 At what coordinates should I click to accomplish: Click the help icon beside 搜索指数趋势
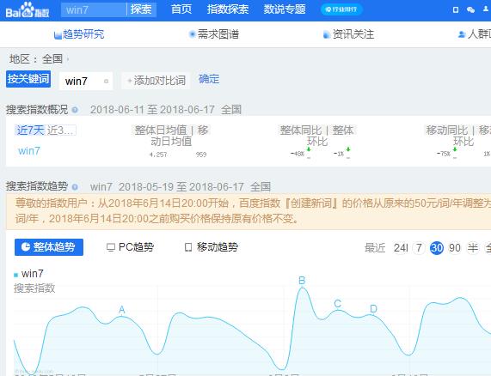[75, 187]
